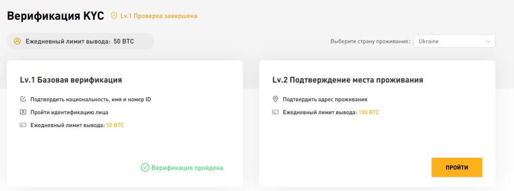Screen dimensions: 514x191
Task: Click the text Пройти идентификацию лица
Action: coord(69,112)
